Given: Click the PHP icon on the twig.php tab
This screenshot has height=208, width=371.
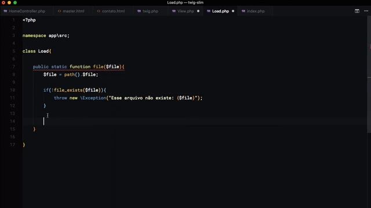Looking at the screenshot, I should tap(139, 11).
